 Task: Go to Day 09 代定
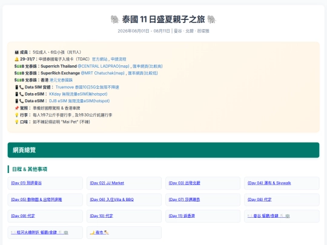point(23,216)
